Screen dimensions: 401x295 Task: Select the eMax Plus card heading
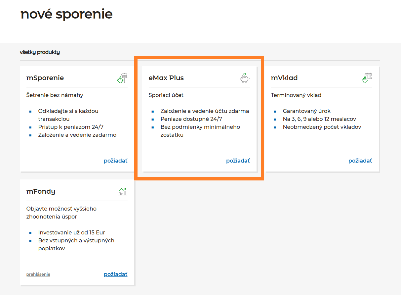click(x=166, y=78)
